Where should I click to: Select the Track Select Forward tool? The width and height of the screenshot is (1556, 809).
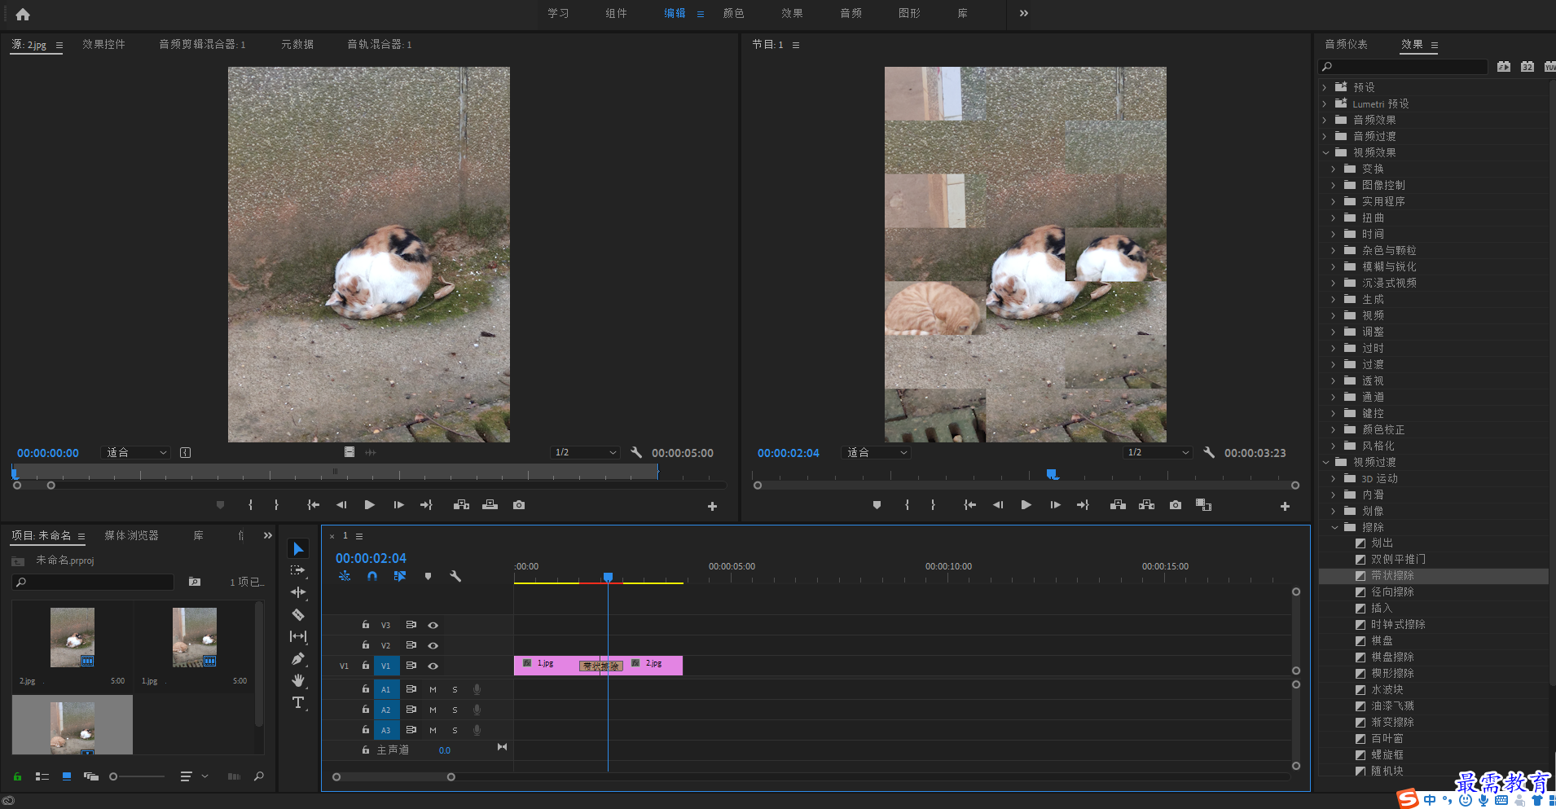point(298,570)
